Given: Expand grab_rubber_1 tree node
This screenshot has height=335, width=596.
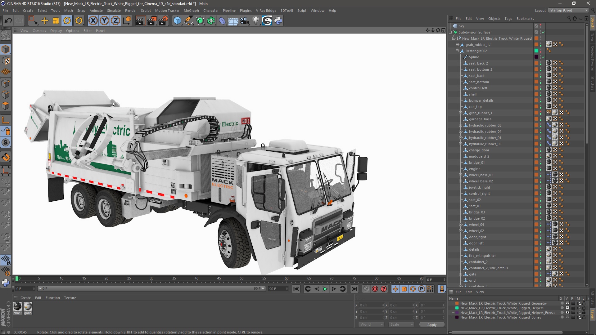Looking at the screenshot, I should tap(461, 113).
